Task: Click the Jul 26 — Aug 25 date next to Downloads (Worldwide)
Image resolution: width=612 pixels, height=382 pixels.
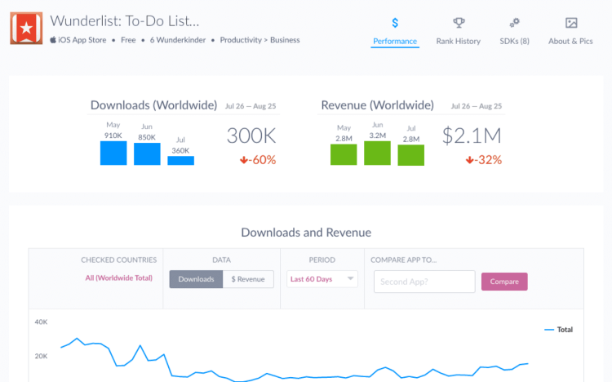Action: click(251, 106)
